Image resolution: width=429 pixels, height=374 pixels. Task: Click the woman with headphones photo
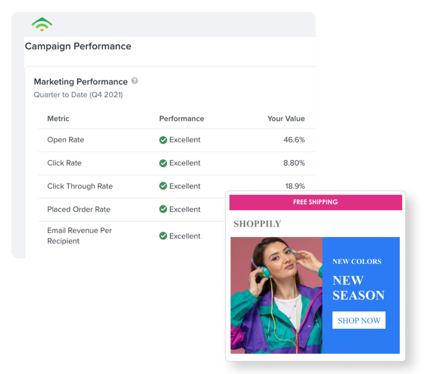tap(277, 295)
